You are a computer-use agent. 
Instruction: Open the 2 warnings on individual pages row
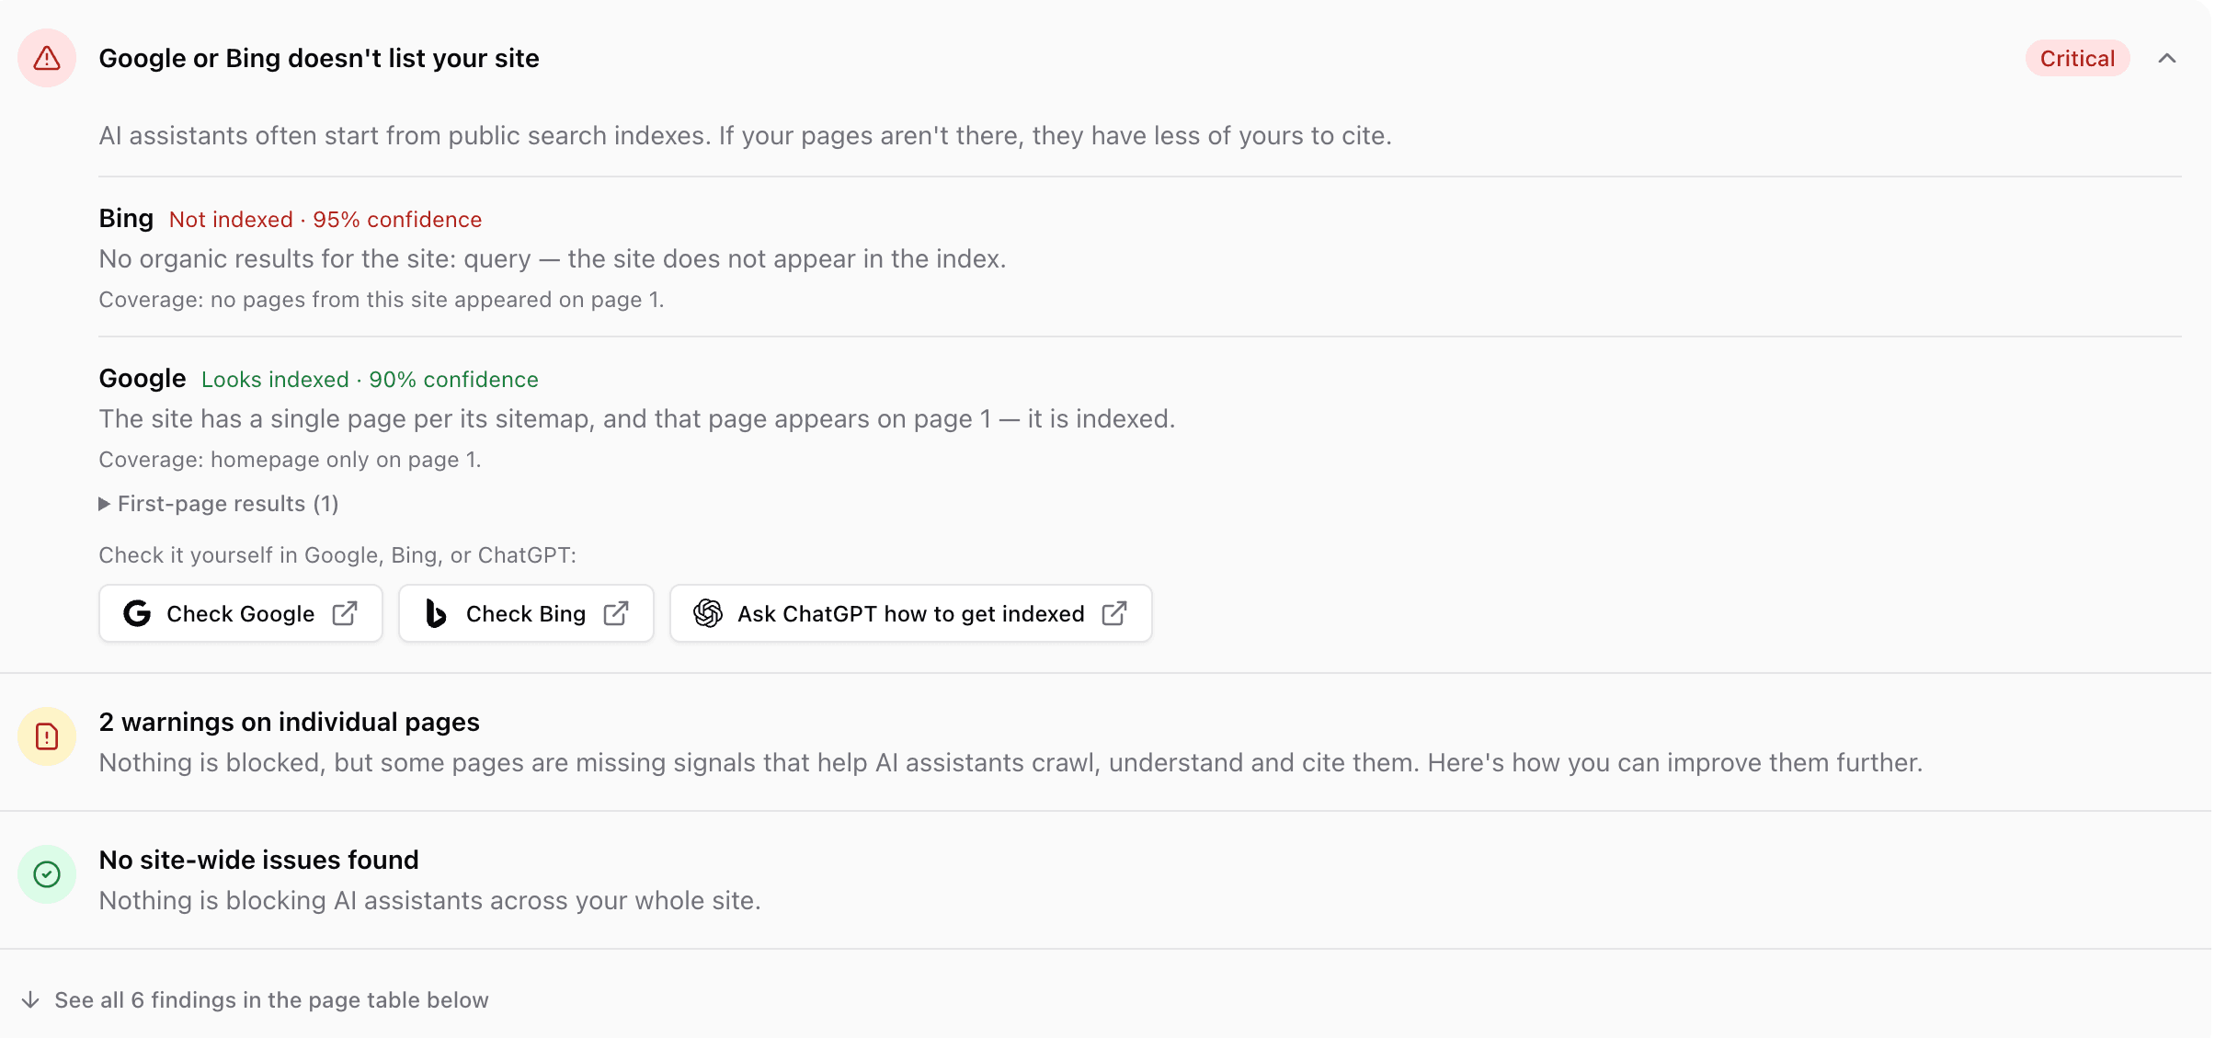pos(1105,742)
